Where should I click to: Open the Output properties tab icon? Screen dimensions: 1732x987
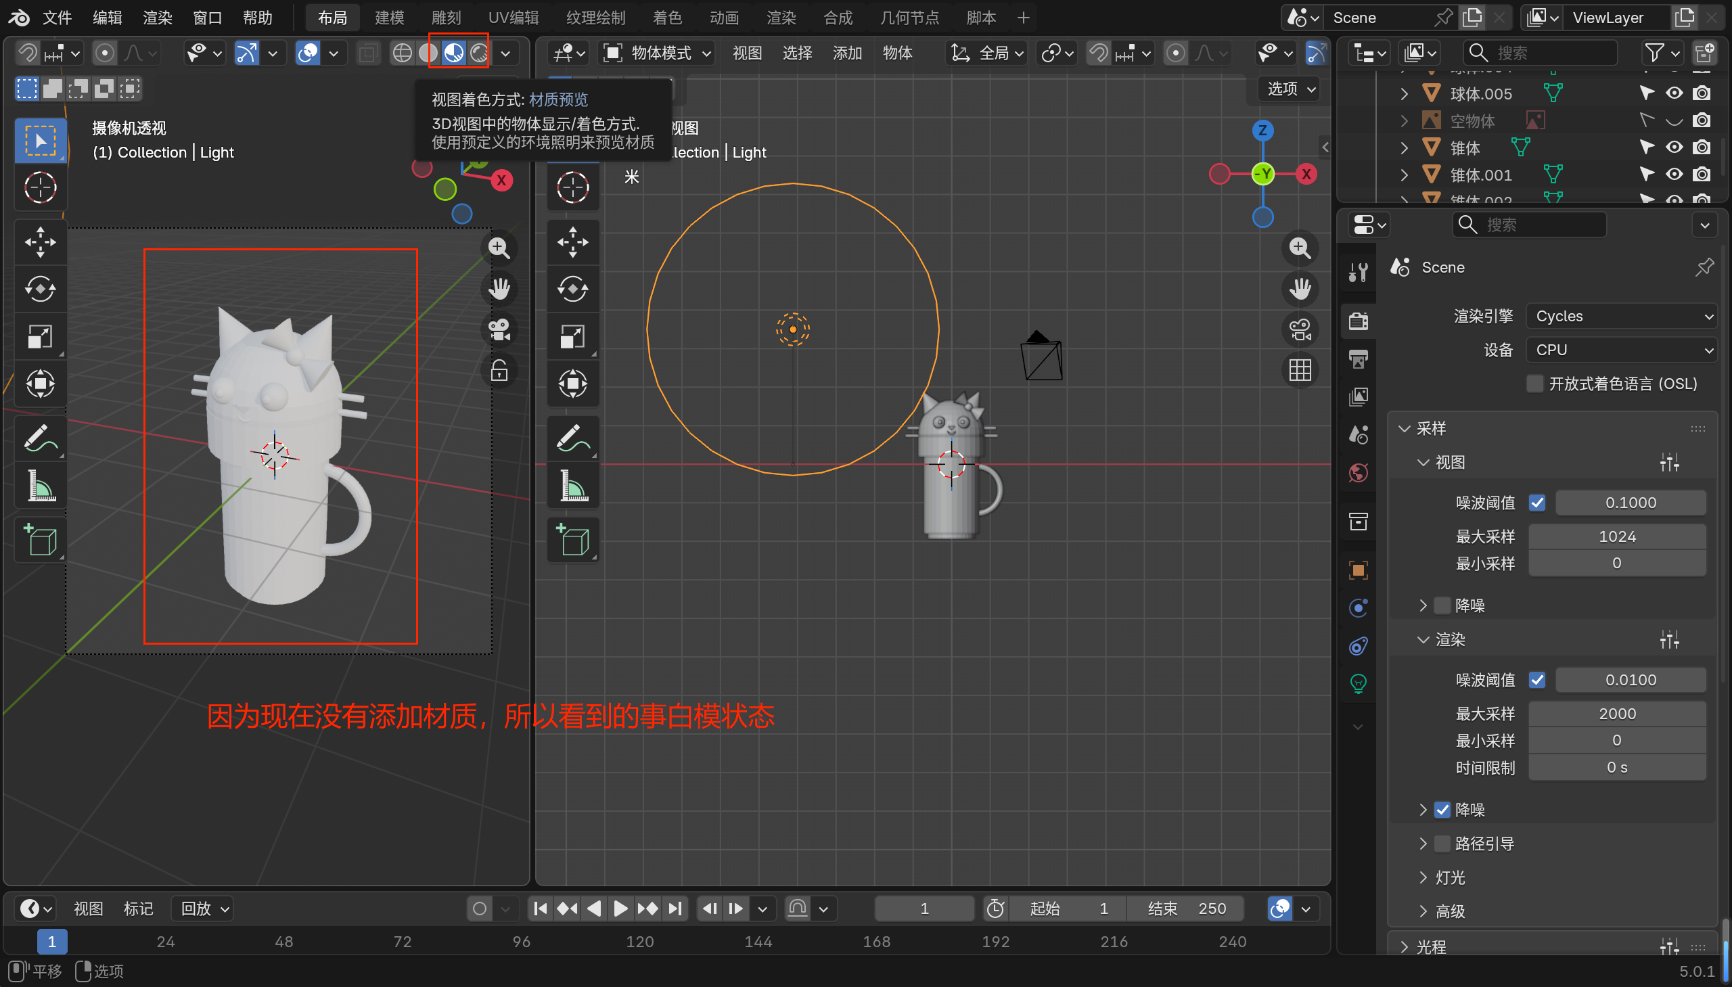tap(1359, 359)
